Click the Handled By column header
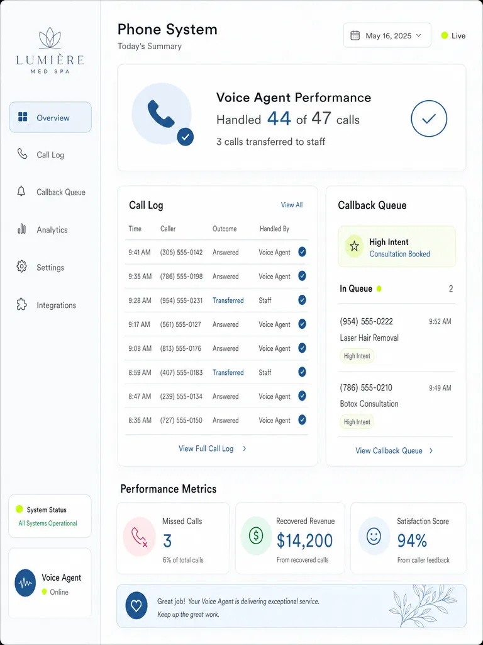This screenshot has width=483, height=645. [274, 229]
